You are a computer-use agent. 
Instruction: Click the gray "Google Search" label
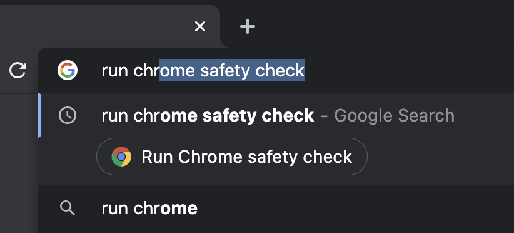(395, 115)
